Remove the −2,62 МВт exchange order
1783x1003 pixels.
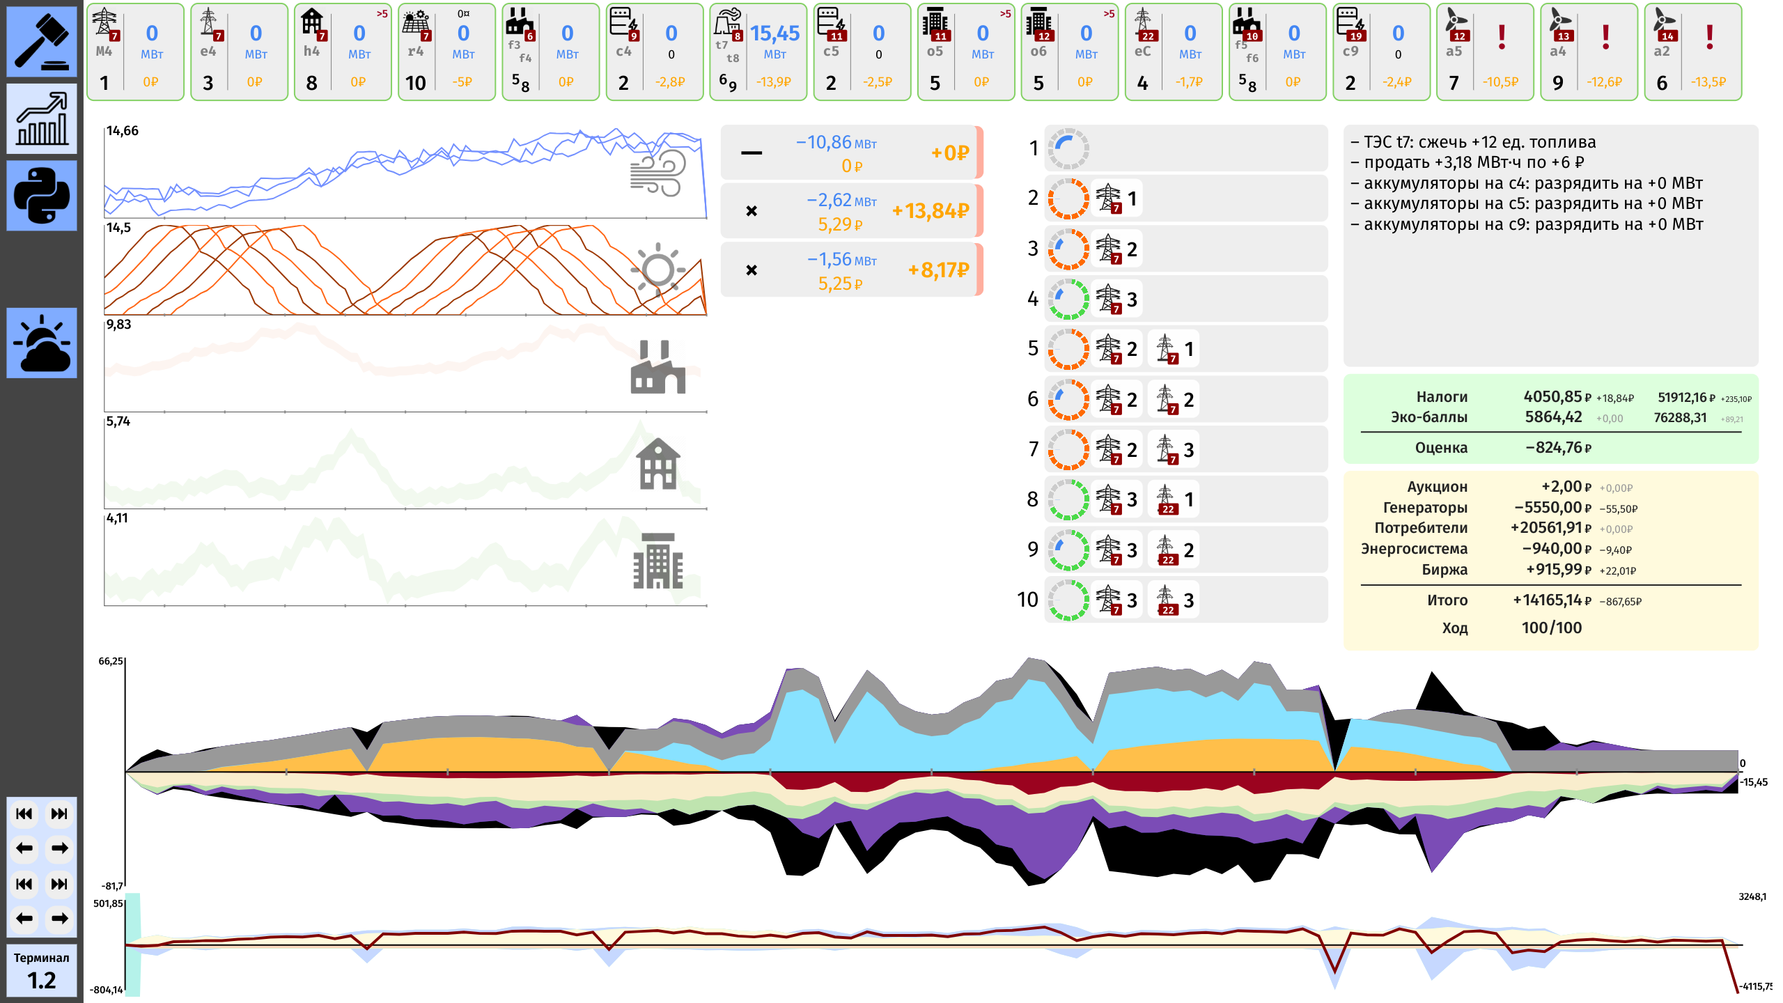click(x=752, y=211)
